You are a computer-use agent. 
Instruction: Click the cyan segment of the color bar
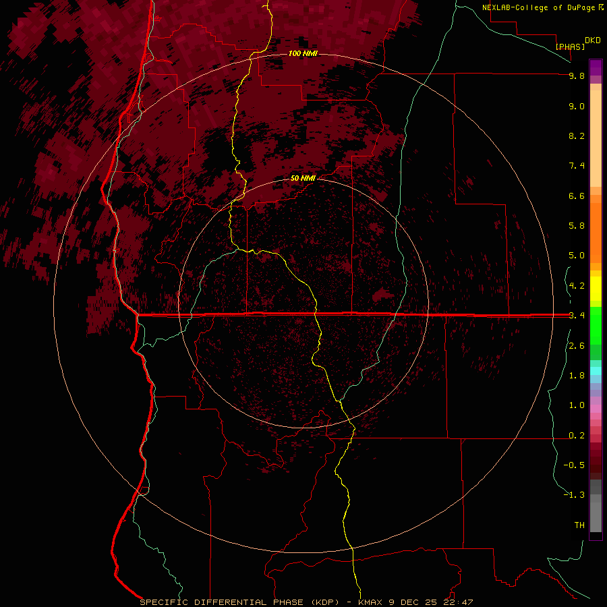(x=596, y=370)
